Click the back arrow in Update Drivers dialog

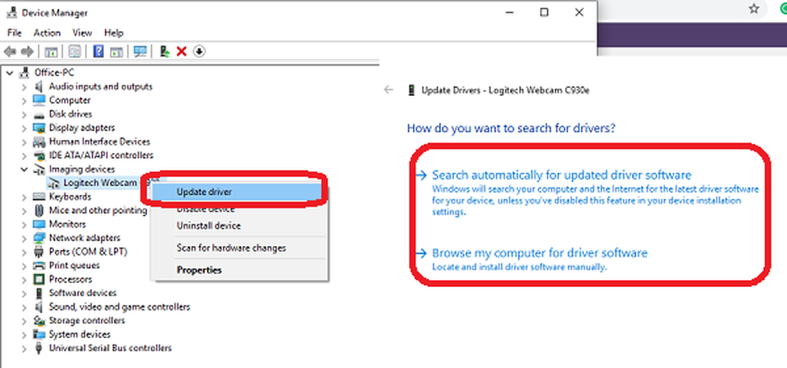[389, 90]
